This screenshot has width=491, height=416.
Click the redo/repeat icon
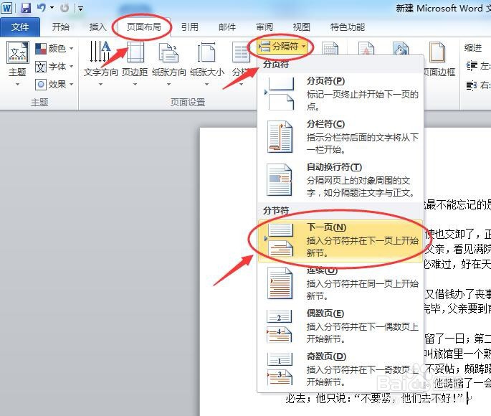pyautogui.click(x=65, y=8)
